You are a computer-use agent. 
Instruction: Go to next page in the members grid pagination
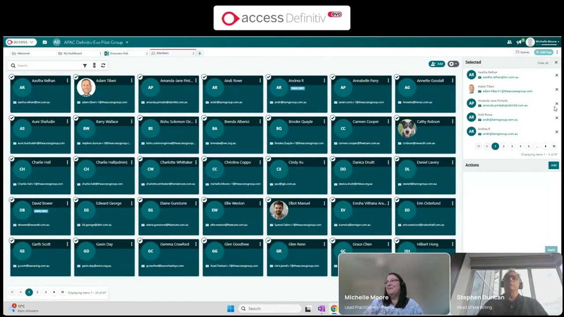(54, 292)
